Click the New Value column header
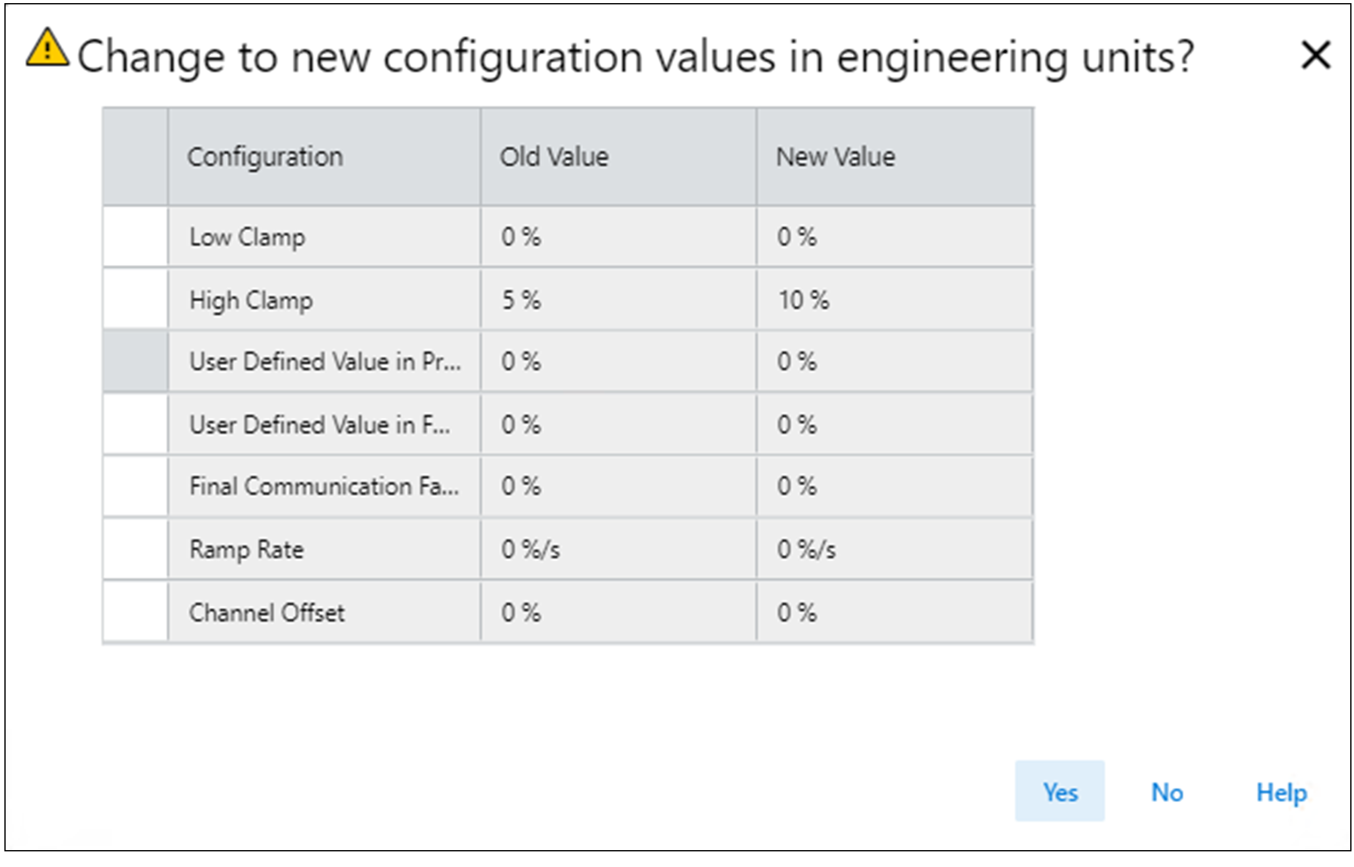 [835, 157]
